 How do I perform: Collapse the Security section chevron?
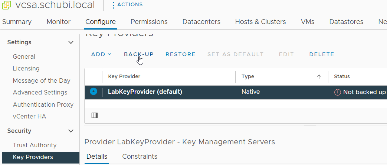tap(71, 131)
